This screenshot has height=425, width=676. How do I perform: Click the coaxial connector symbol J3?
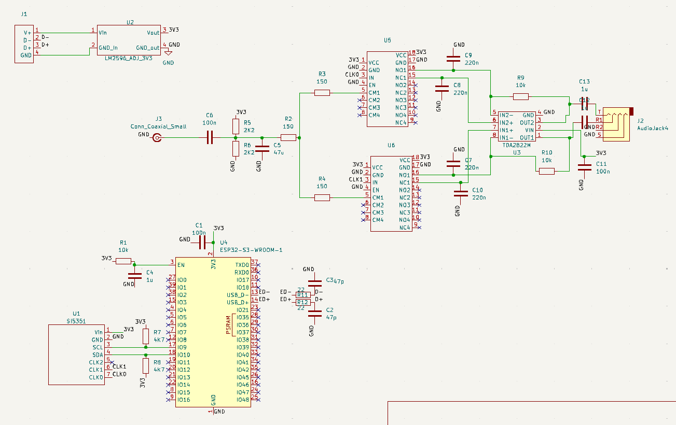tap(156, 137)
